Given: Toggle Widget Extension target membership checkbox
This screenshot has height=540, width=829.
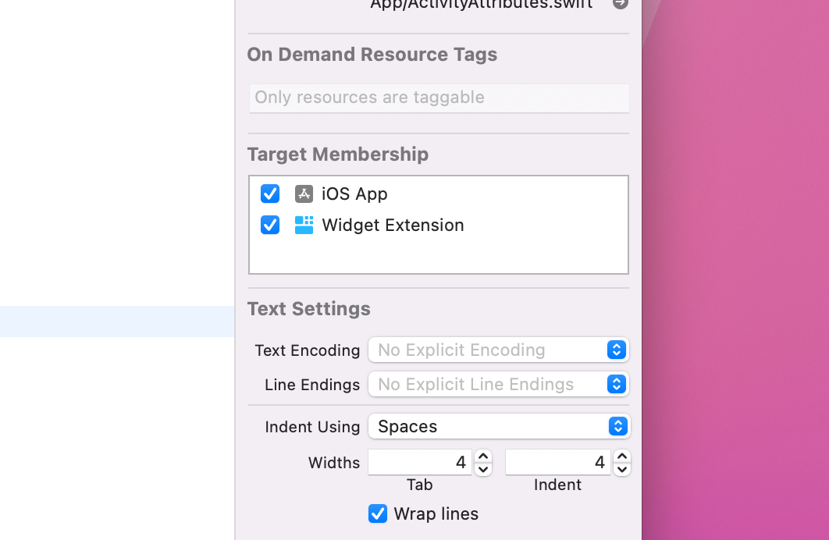Looking at the screenshot, I should point(270,225).
